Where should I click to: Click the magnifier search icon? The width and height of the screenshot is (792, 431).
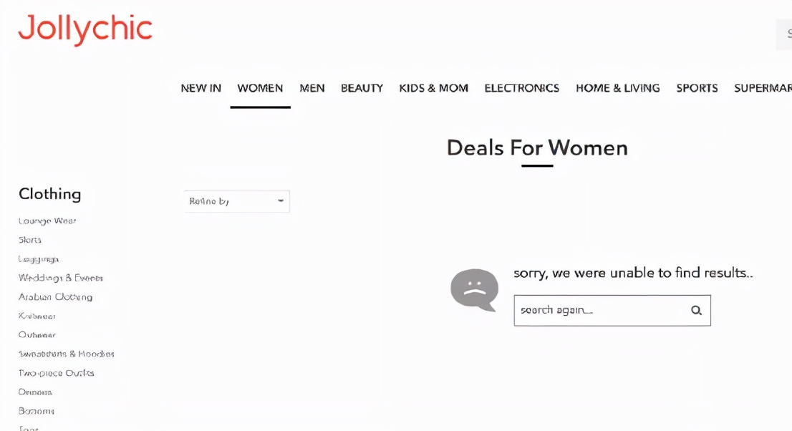click(x=696, y=311)
